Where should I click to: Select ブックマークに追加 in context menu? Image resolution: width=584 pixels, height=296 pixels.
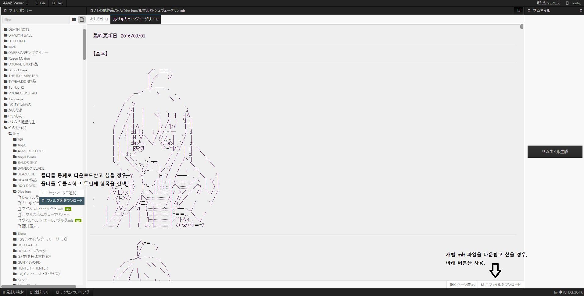point(61,193)
